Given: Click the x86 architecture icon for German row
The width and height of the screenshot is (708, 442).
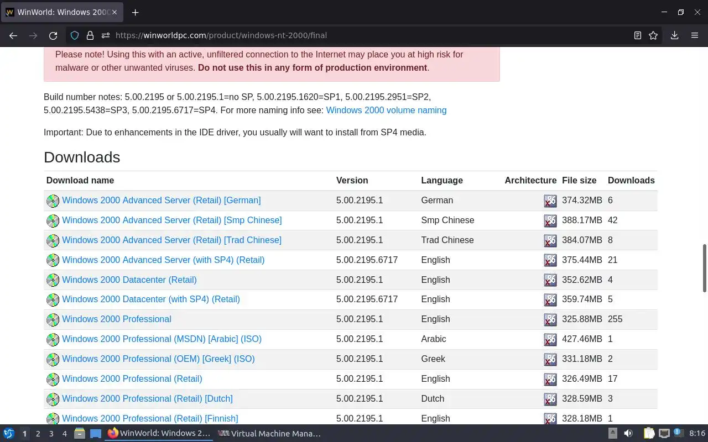Looking at the screenshot, I should click(x=550, y=201).
